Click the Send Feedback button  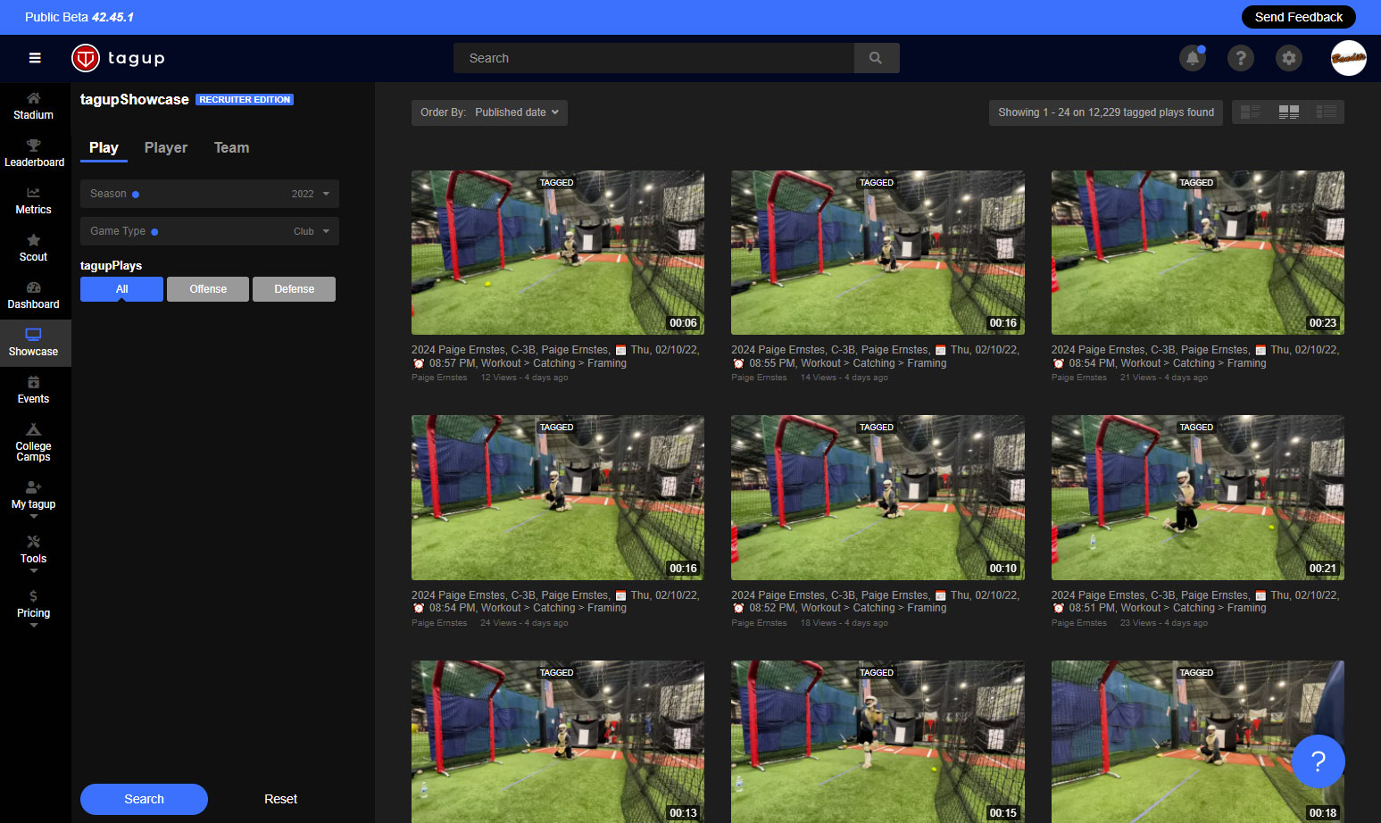1298,17
